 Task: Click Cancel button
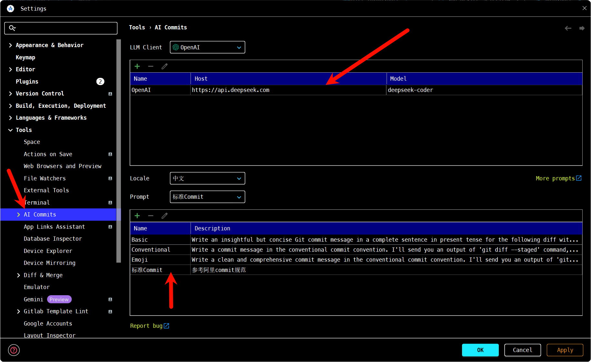523,350
